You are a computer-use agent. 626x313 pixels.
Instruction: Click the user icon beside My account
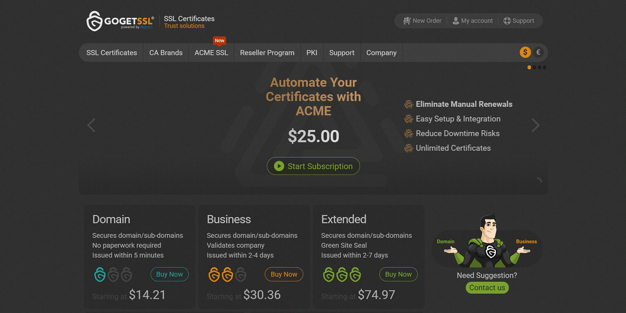point(456,21)
